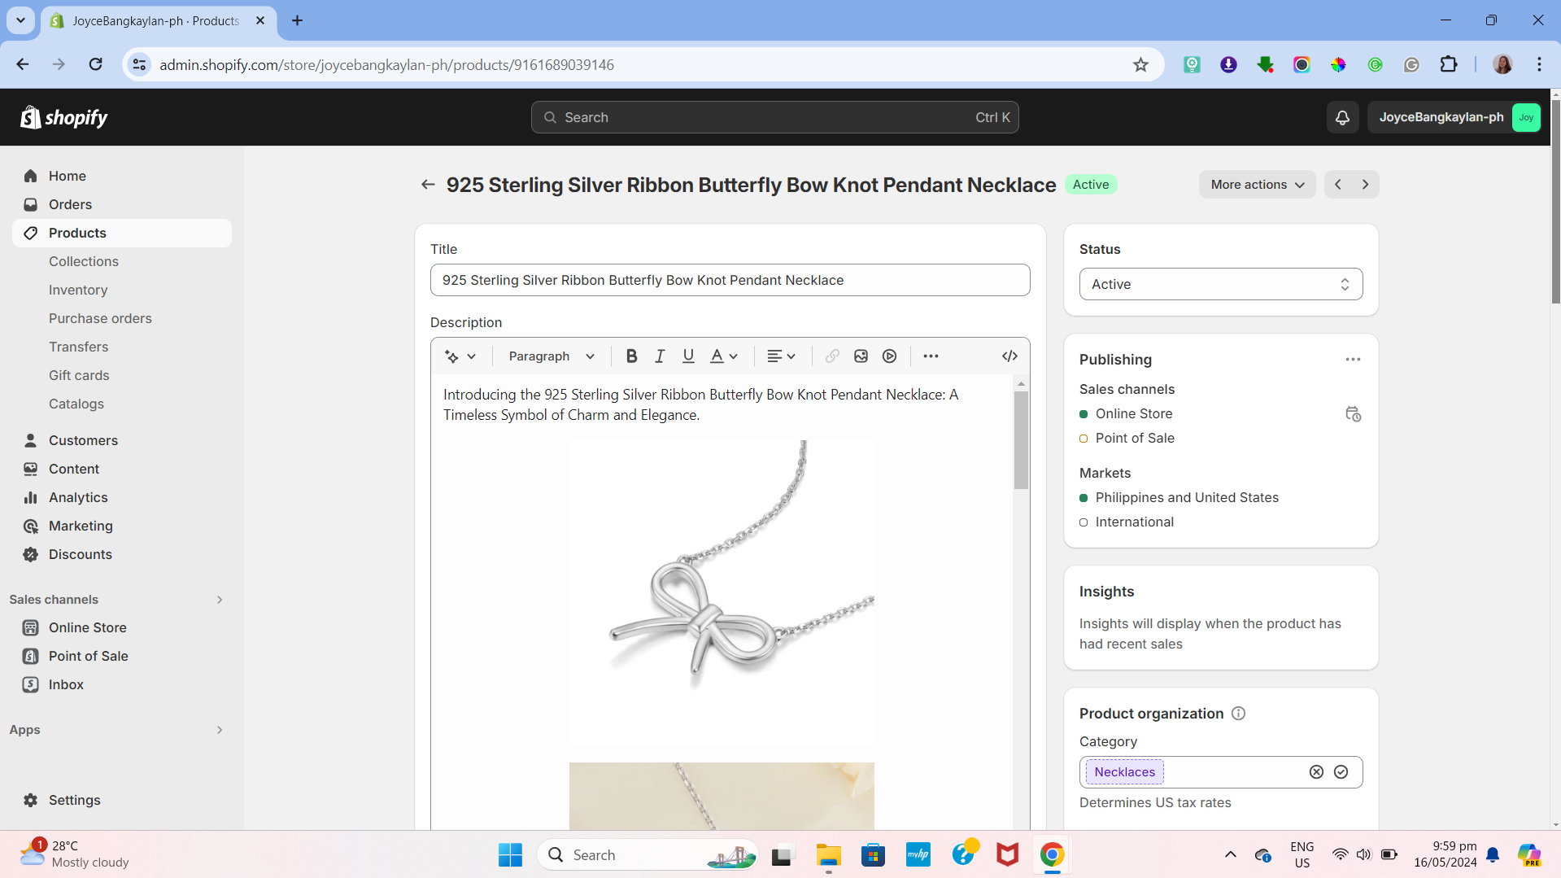Open the tab search dropdown
The width and height of the screenshot is (1561, 878).
(20, 20)
